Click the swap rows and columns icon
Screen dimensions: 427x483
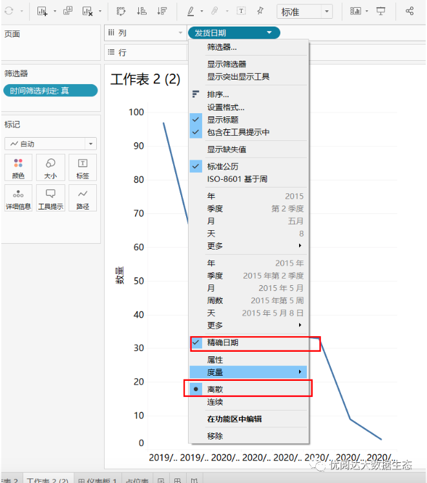click(x=121, y=11)
